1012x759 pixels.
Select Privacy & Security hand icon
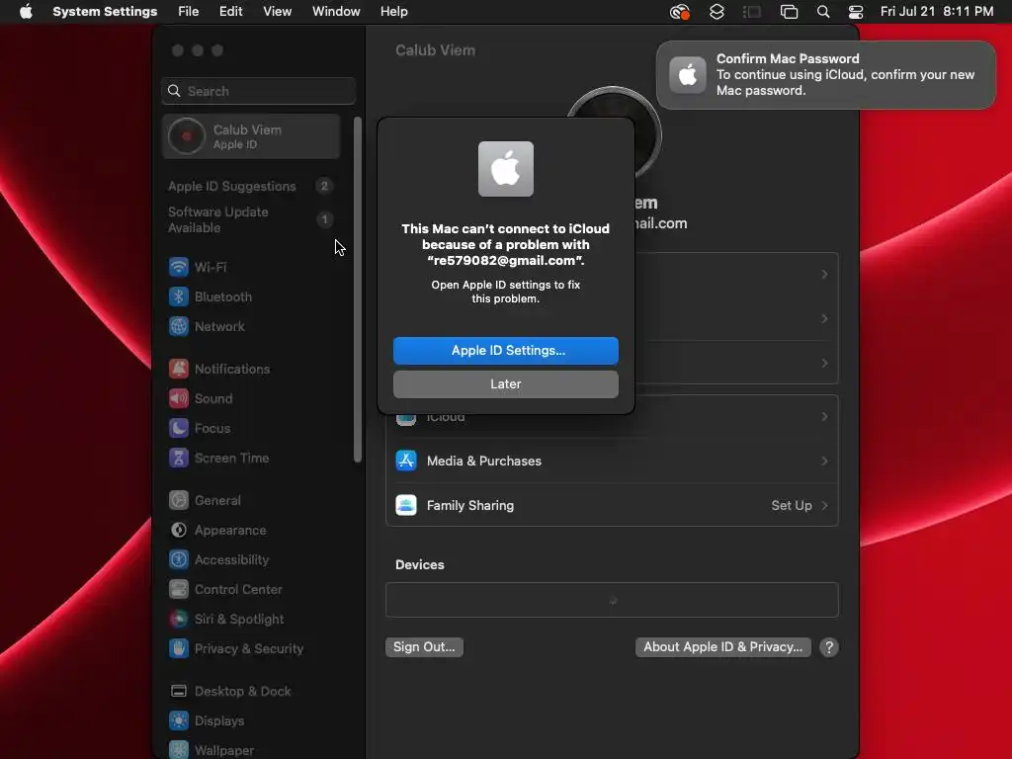[179, 648]
